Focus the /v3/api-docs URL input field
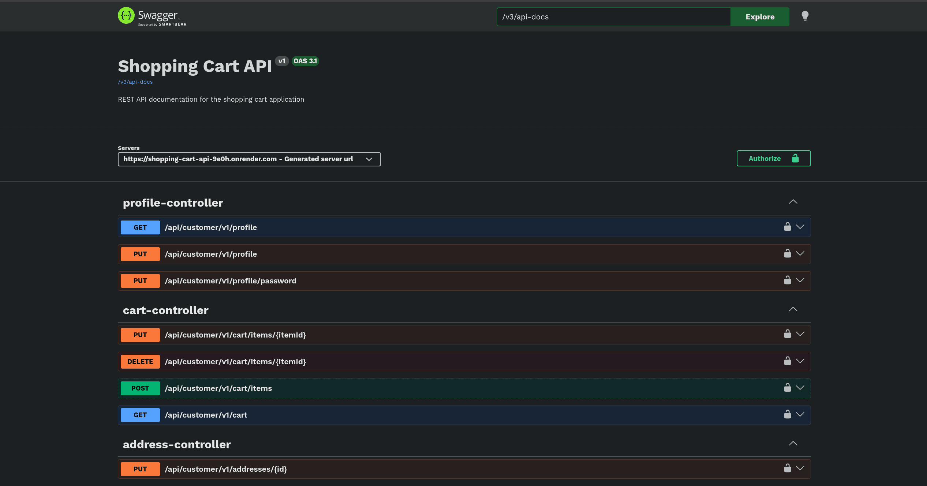The height and width of the screenshot is (486, 927). click(x=613, y=17)
